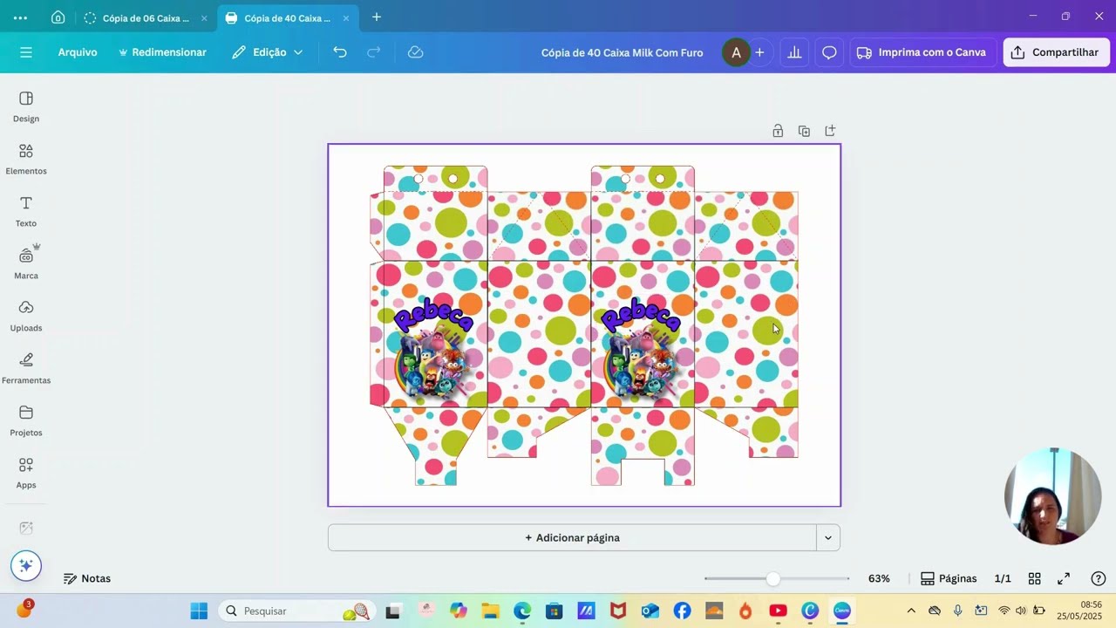Select the left Inside Out characters image
1116x628 pixels.
pyautogui.click(x=432, y=365)
